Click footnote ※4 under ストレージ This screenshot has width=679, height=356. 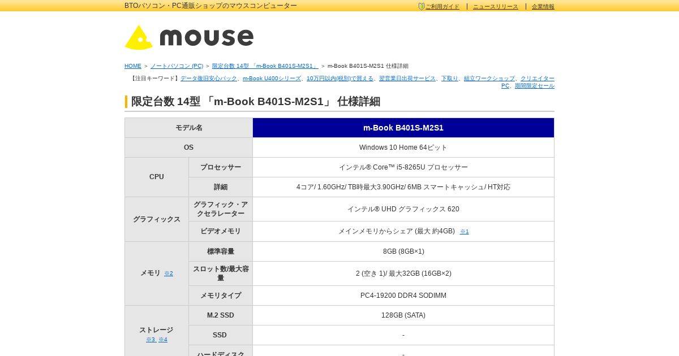click(x=163, y=340)
